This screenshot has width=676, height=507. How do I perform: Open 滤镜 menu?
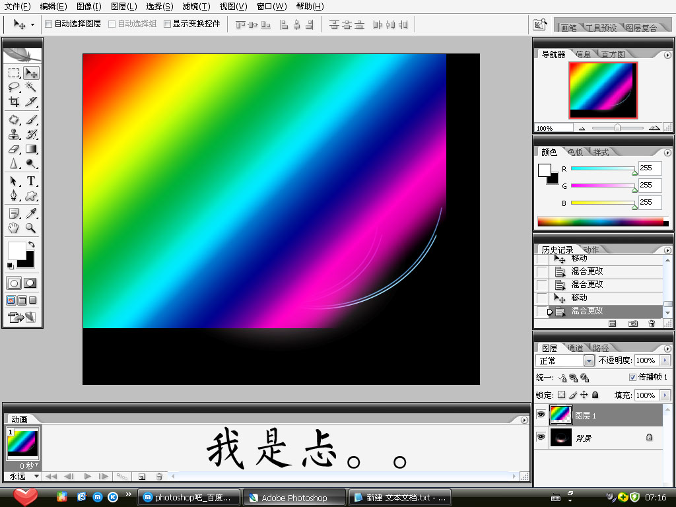coord(196,7)
